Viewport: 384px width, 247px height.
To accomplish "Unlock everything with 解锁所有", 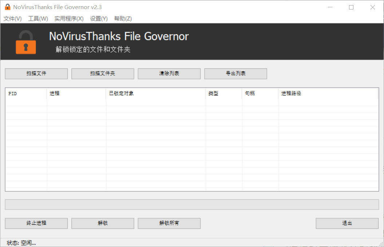I will 169,223.
